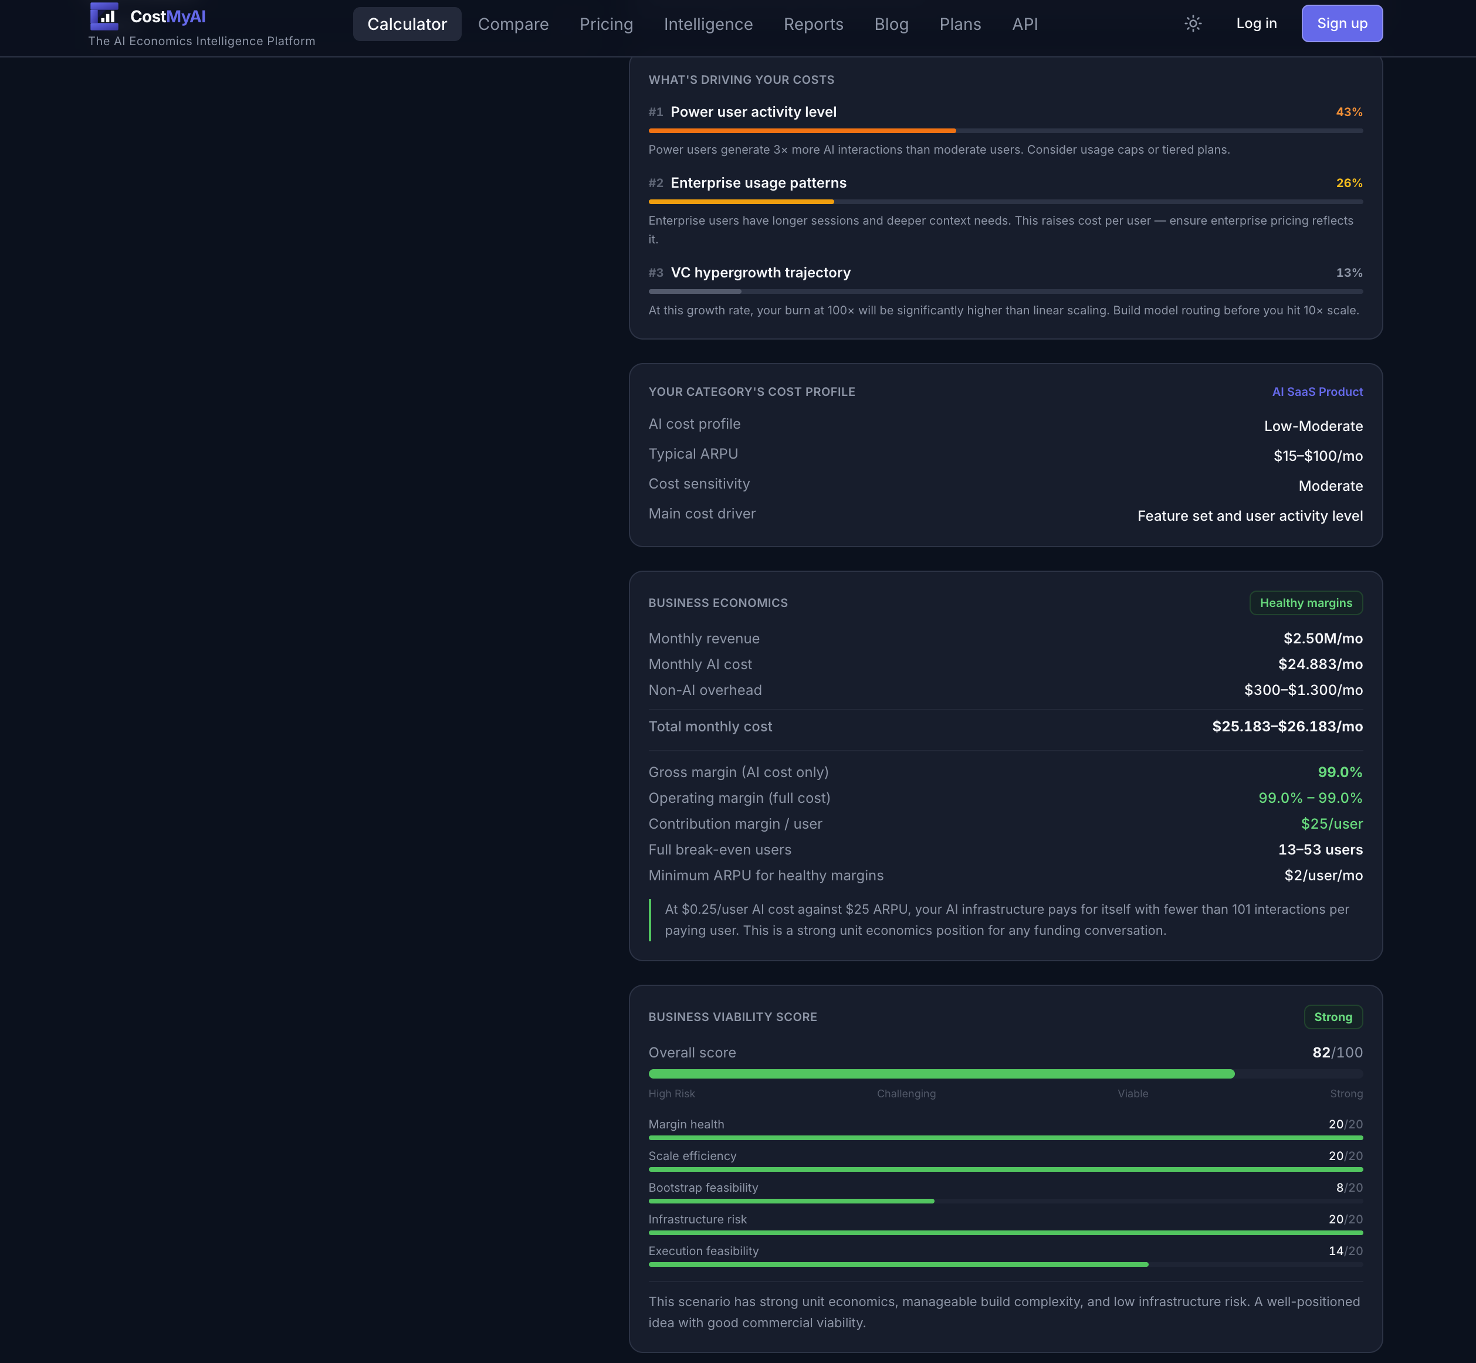Click the "99.0% – 99.0%" operating margin value

(x=1310, y=798)
